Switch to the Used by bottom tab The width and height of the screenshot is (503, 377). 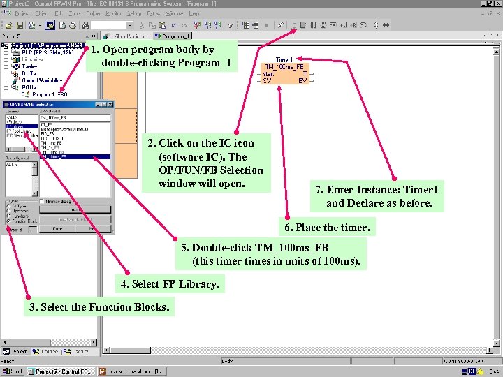pos(77,352)
